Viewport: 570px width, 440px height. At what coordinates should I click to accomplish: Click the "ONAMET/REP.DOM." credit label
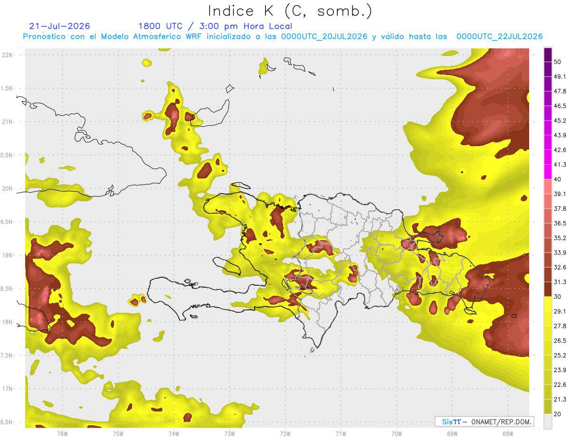(x=502, y=421)
